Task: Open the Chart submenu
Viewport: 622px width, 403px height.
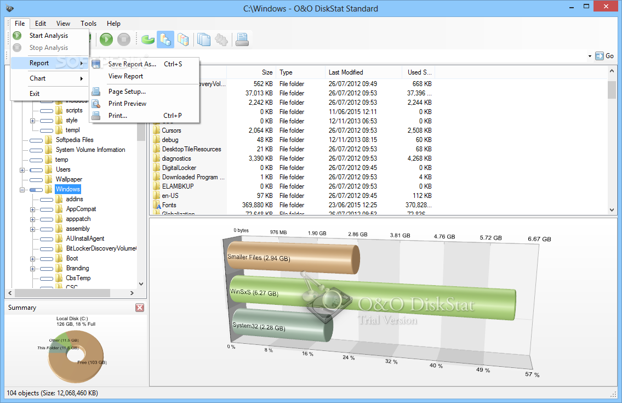Action: (x=49, y=78)
